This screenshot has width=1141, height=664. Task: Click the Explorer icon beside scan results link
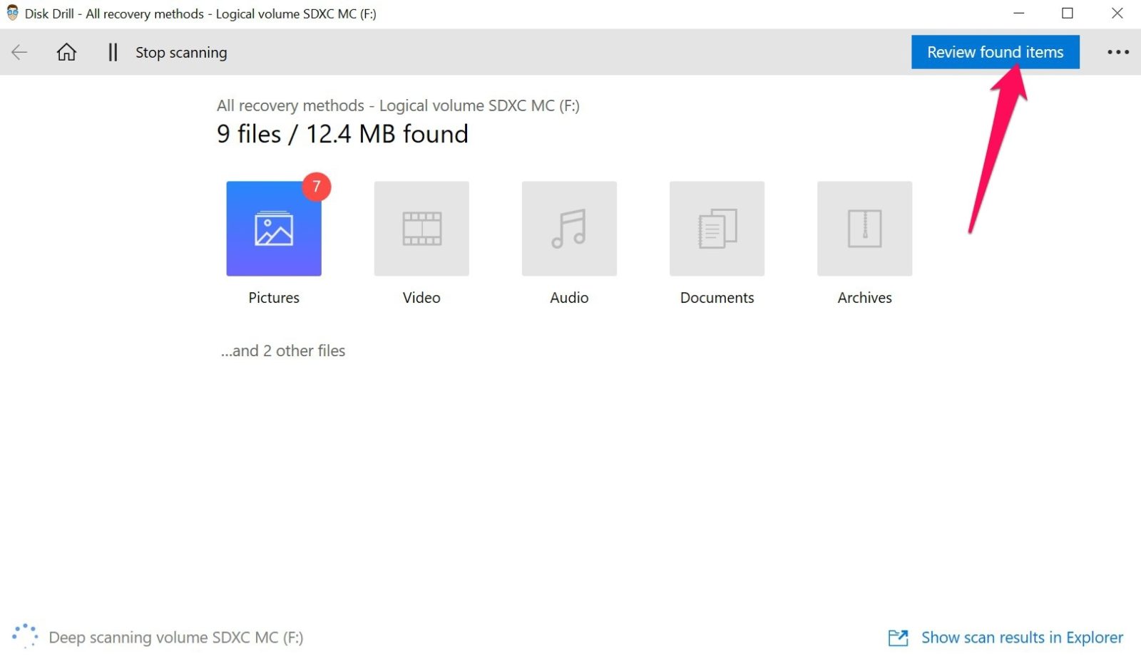pyautogui.click(x=899, y=638)
